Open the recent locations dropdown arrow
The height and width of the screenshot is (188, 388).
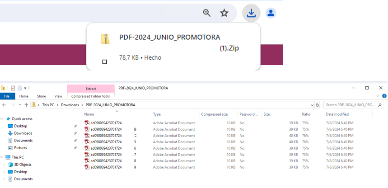click(x=20, y=105)
